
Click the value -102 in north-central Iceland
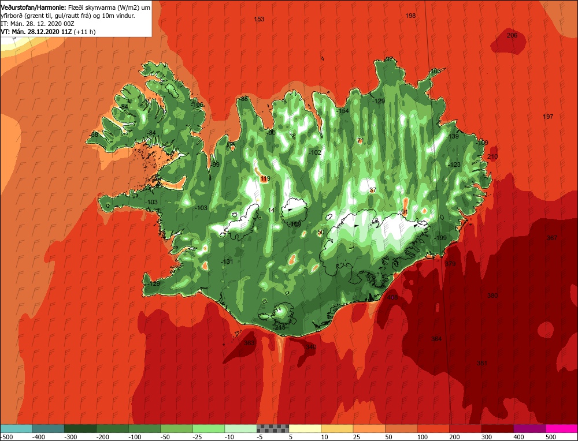click(x=315, y=153)
